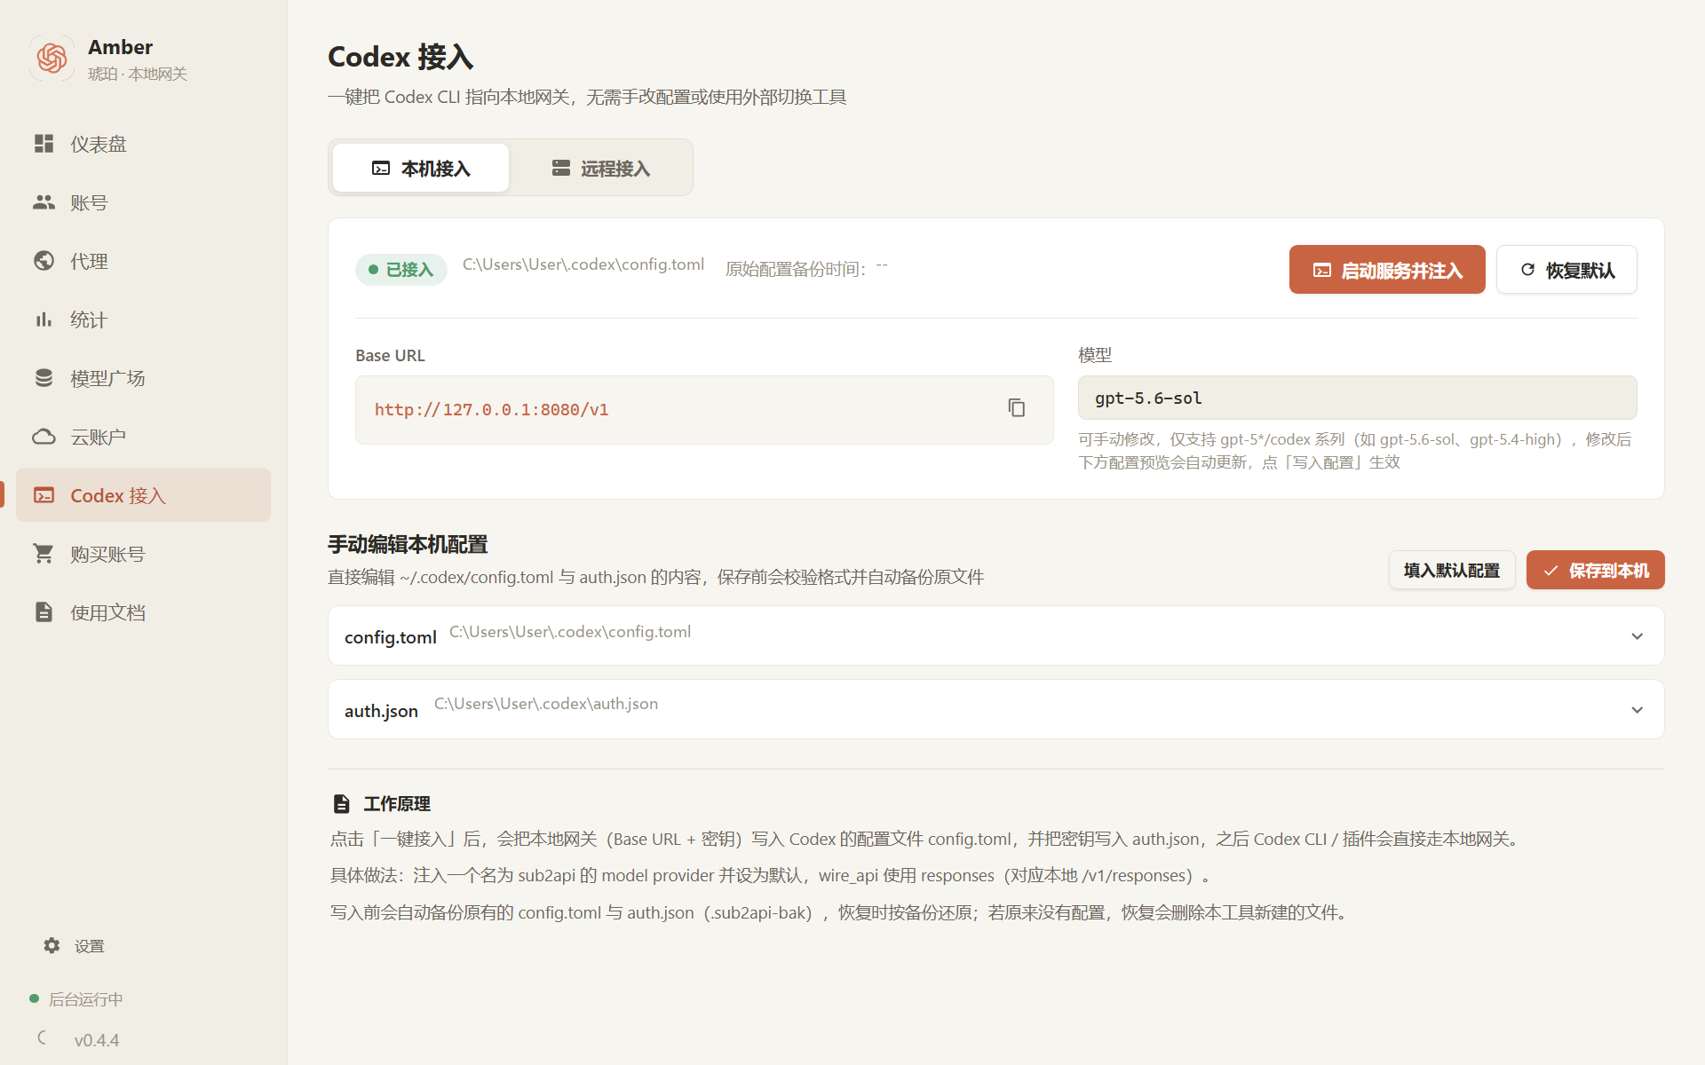Open 使用文档 documentation
Viewport: 1705px width, 1065px height.
143,612
